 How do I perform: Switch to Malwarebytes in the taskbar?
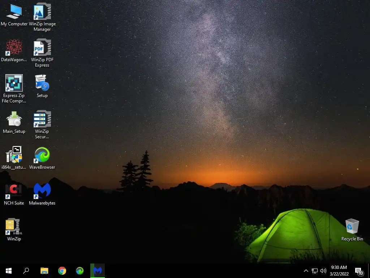[98, 271]
